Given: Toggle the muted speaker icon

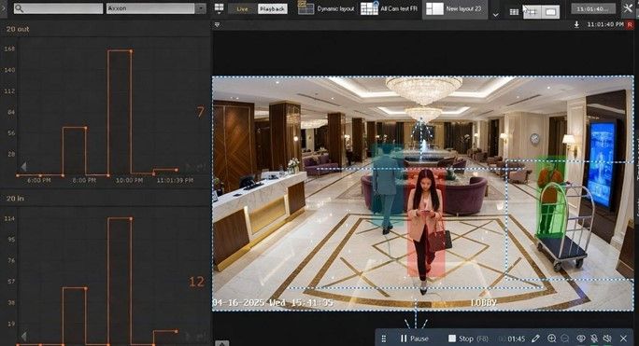Looking at the screenshot, I should point(607,339).
